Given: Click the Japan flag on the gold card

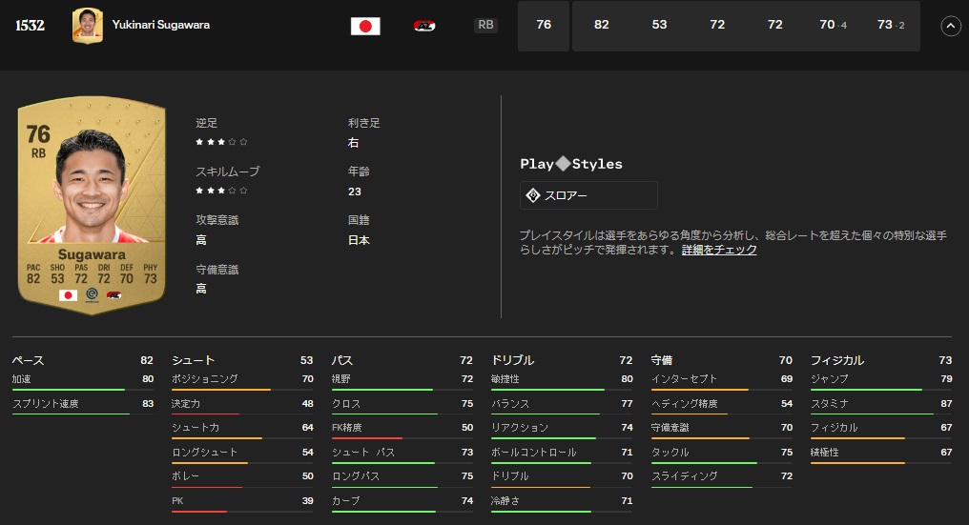Looking at the screenshot, I should [68, 295].
